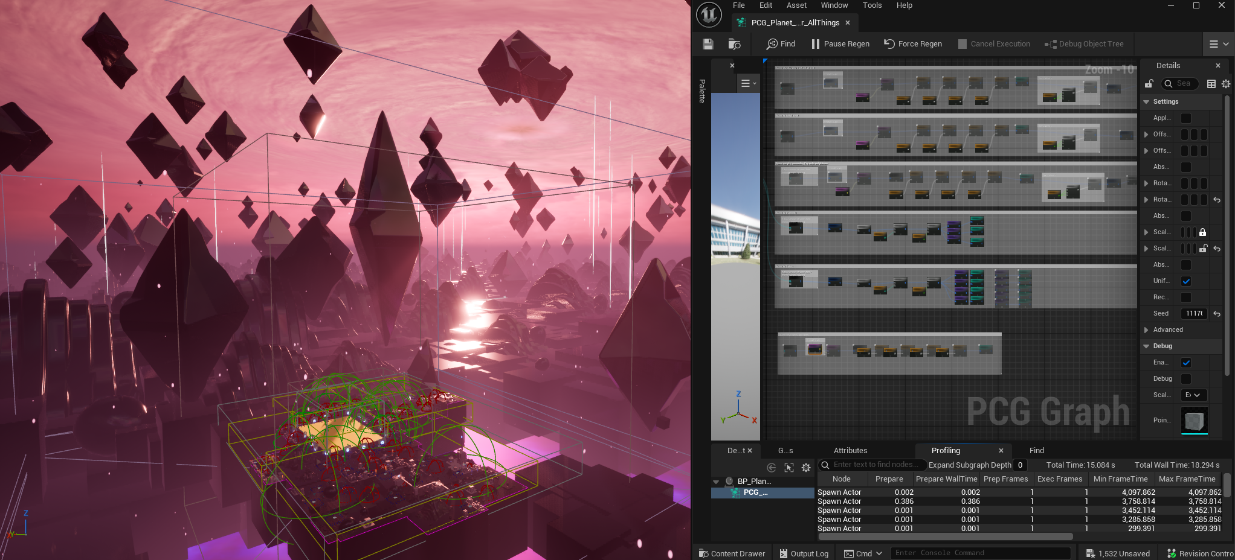Open the Debug Object Tree
1235x560 pixels.
point(1085,44)
